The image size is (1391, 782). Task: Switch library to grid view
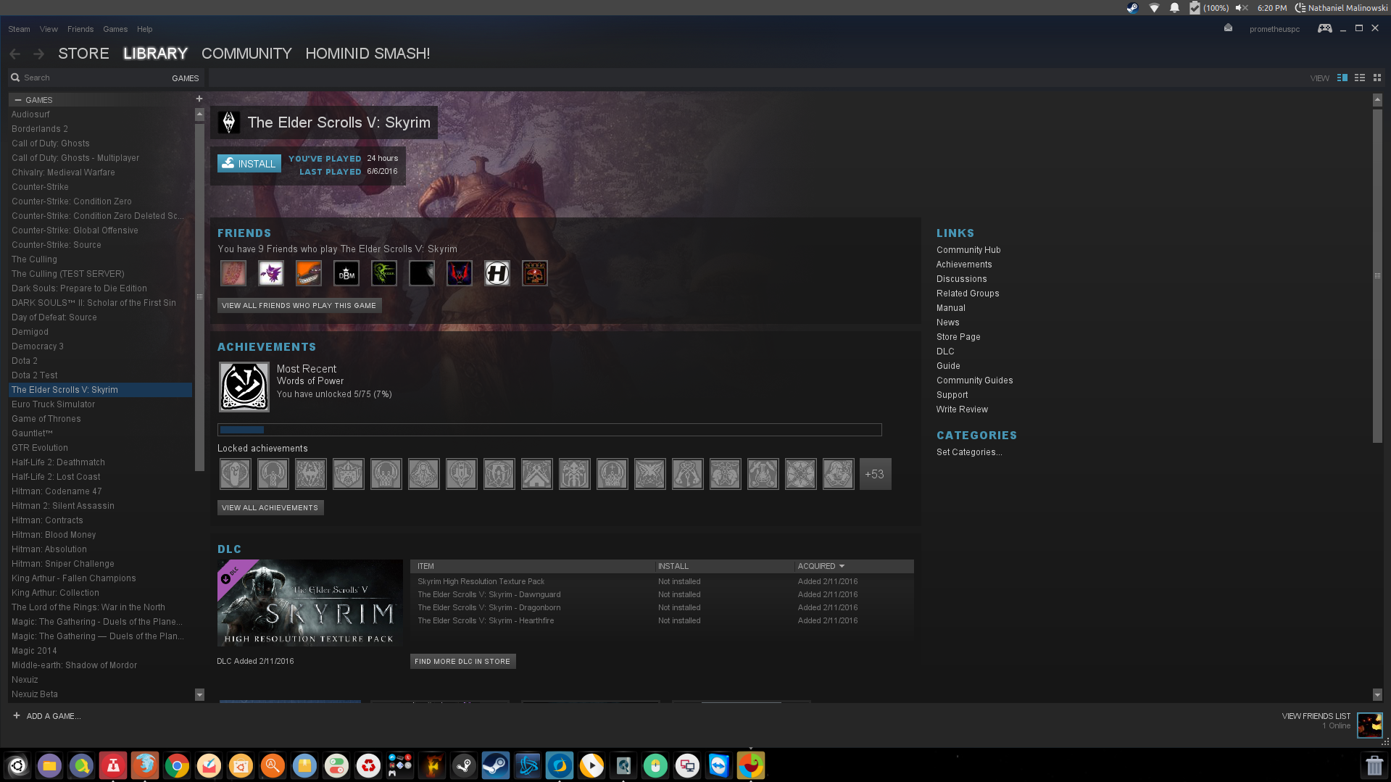[x=1377, y=78]
